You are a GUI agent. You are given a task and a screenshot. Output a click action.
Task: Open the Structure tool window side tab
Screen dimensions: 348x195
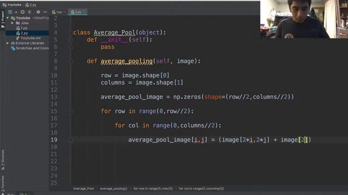tap(3, 160)
